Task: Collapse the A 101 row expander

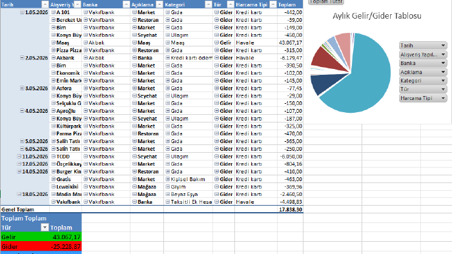Action: pos(54,12)
